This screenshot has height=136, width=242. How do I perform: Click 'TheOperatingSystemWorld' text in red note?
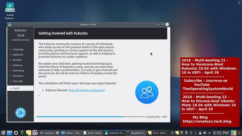coord(208,89)
